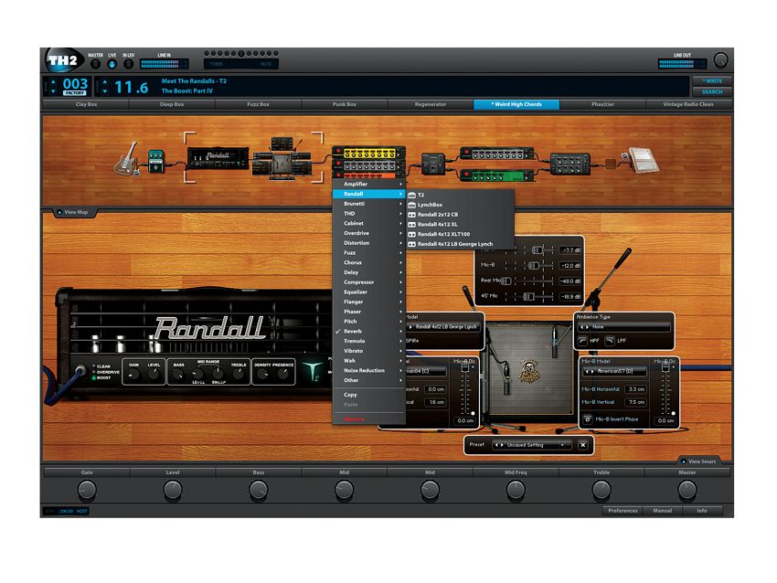Choose Copy from the context menu
777x583 pixels.
point(369,395)
